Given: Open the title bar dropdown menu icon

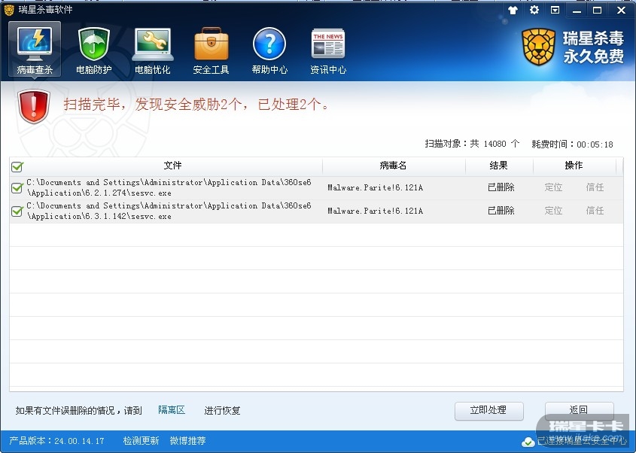Looking at the screenshot, I should point(555,10).
